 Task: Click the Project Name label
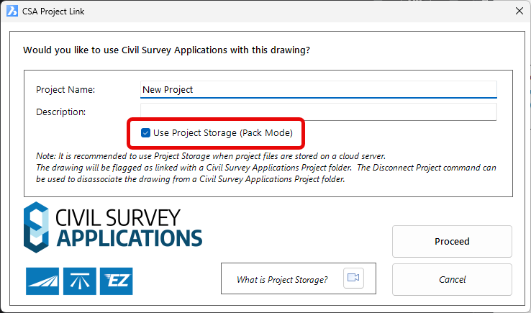click(65, 90)
